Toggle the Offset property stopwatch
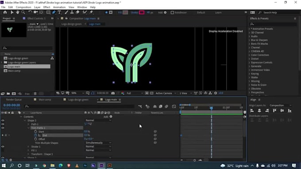The image size is (301, 169). (x=36, y=139)
